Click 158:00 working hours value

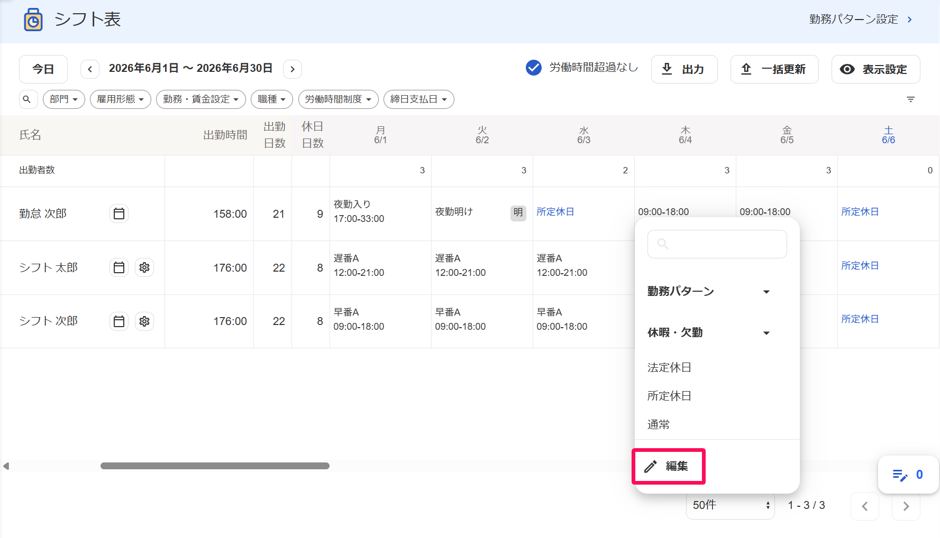point(230,214)
